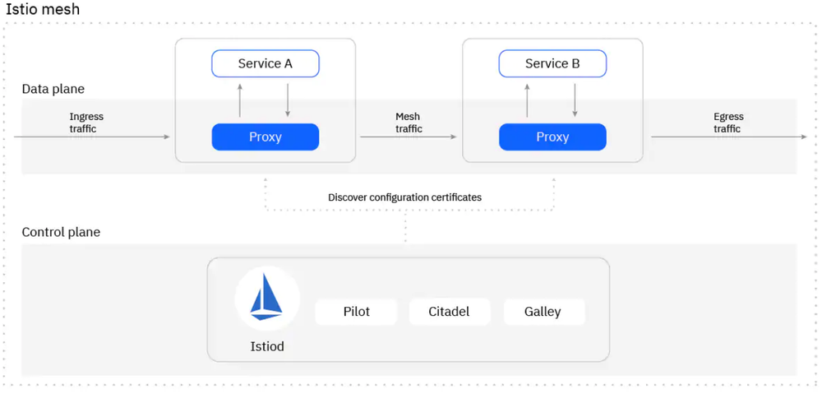Select the Citadel component
Viewport: 822px width, 394px height.
(x=450, y=312)
